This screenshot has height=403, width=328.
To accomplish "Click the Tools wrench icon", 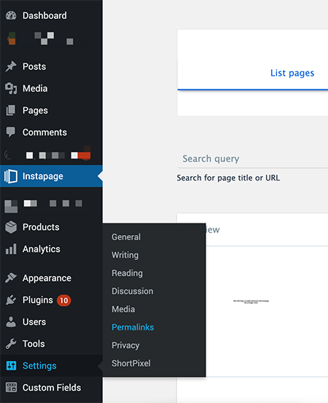I will point(11,343).
